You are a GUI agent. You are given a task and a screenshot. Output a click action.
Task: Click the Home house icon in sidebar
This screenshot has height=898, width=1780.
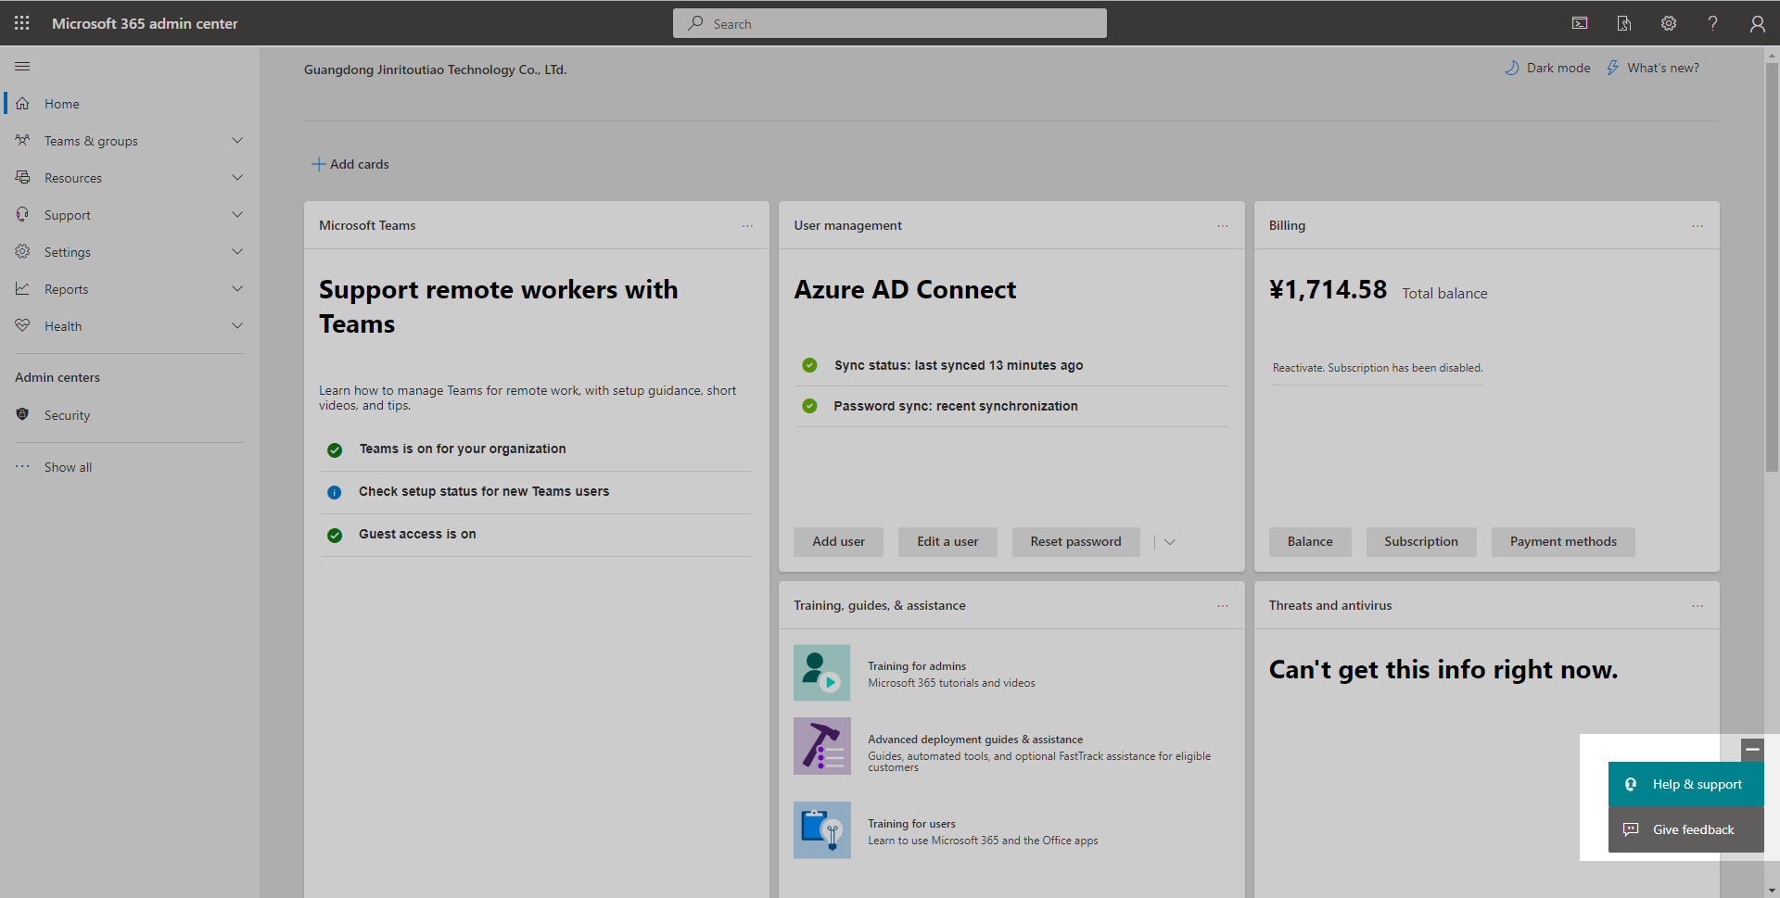pos(22,103)
